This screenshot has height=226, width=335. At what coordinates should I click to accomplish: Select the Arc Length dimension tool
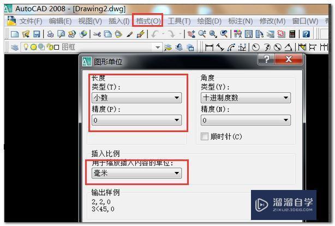[231, 47]
